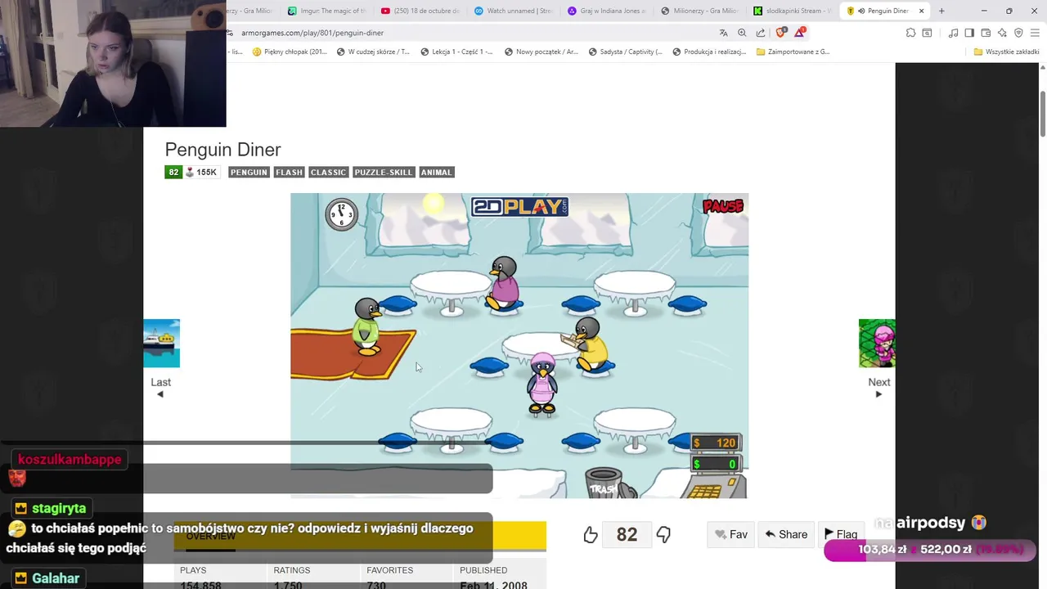The height and width of the screenshot is (589, 1047).
Task: Switch to the slodkapinki Stream tab
Action: pyautogui.click(x=793, y=11)
